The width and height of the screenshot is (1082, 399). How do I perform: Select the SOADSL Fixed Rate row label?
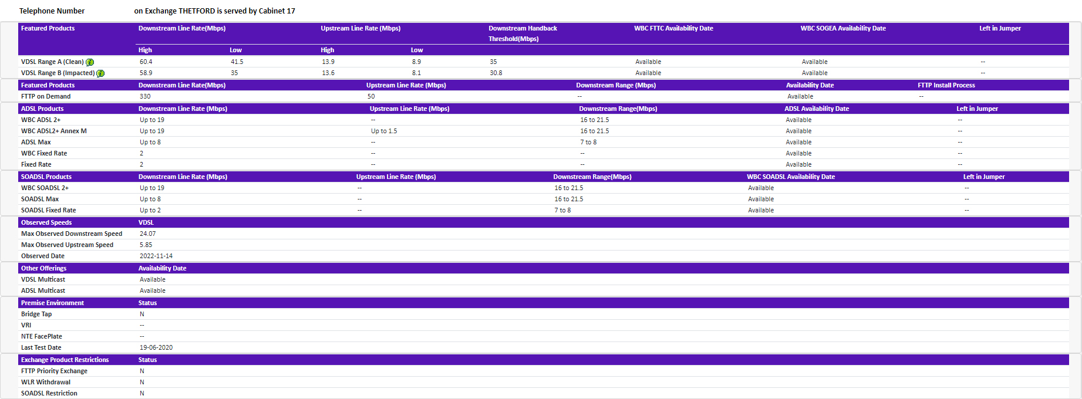tap(49, 210)
